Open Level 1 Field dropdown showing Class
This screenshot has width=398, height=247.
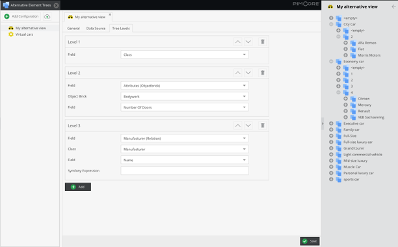click(x=185, y=55)
